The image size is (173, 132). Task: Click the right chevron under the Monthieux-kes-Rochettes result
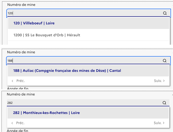[164, 123]
